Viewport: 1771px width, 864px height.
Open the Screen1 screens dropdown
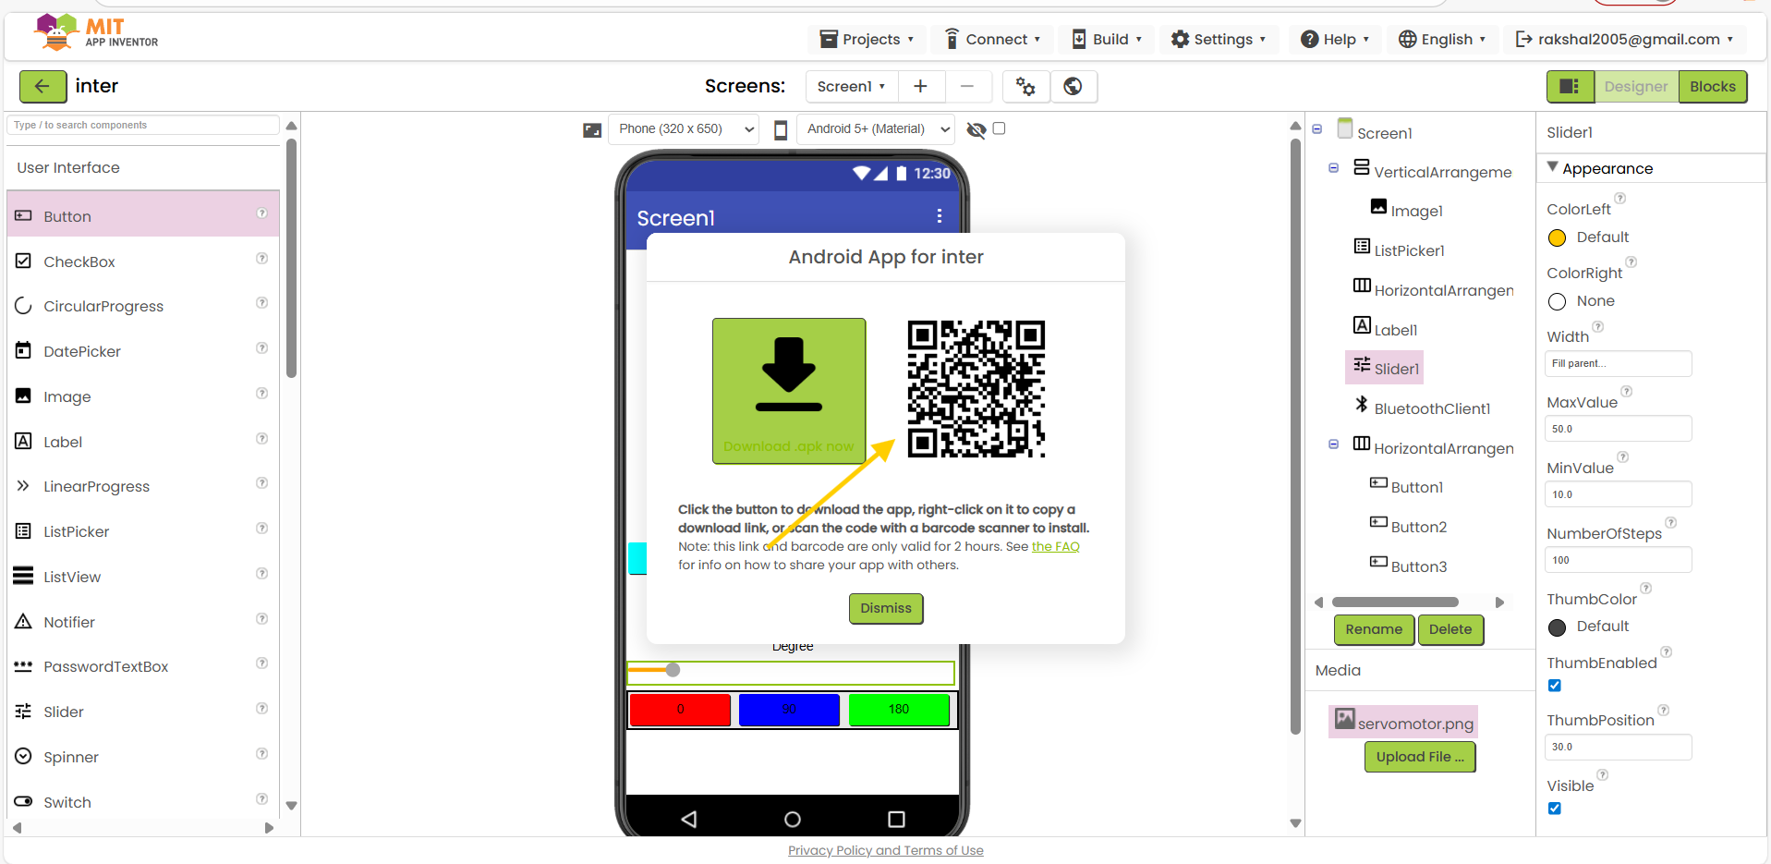pyautogui.click(x=852, y=86)
